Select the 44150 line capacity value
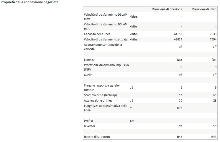The width and height of the screenshot is (220, 142). coord(178,34)
